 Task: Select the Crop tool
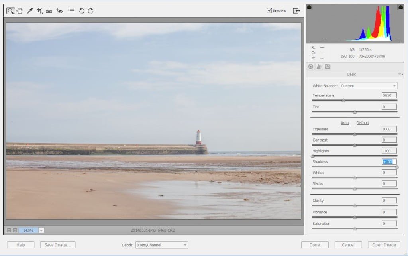tap(40, 11)
